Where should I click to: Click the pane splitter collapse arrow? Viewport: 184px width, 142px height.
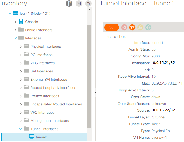click(x=95, y=93)
